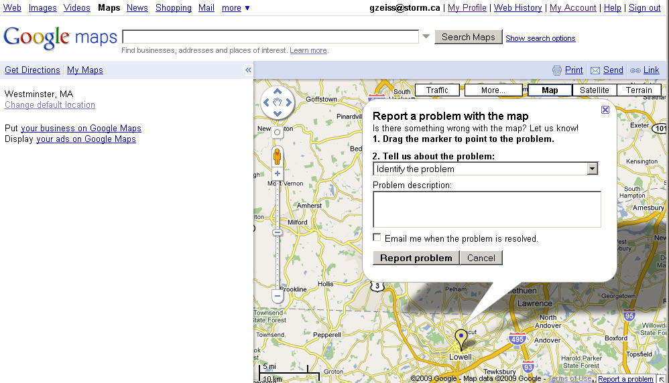Go to the News tab
This screenshot has height=383, width=669.
coord(137,7)
